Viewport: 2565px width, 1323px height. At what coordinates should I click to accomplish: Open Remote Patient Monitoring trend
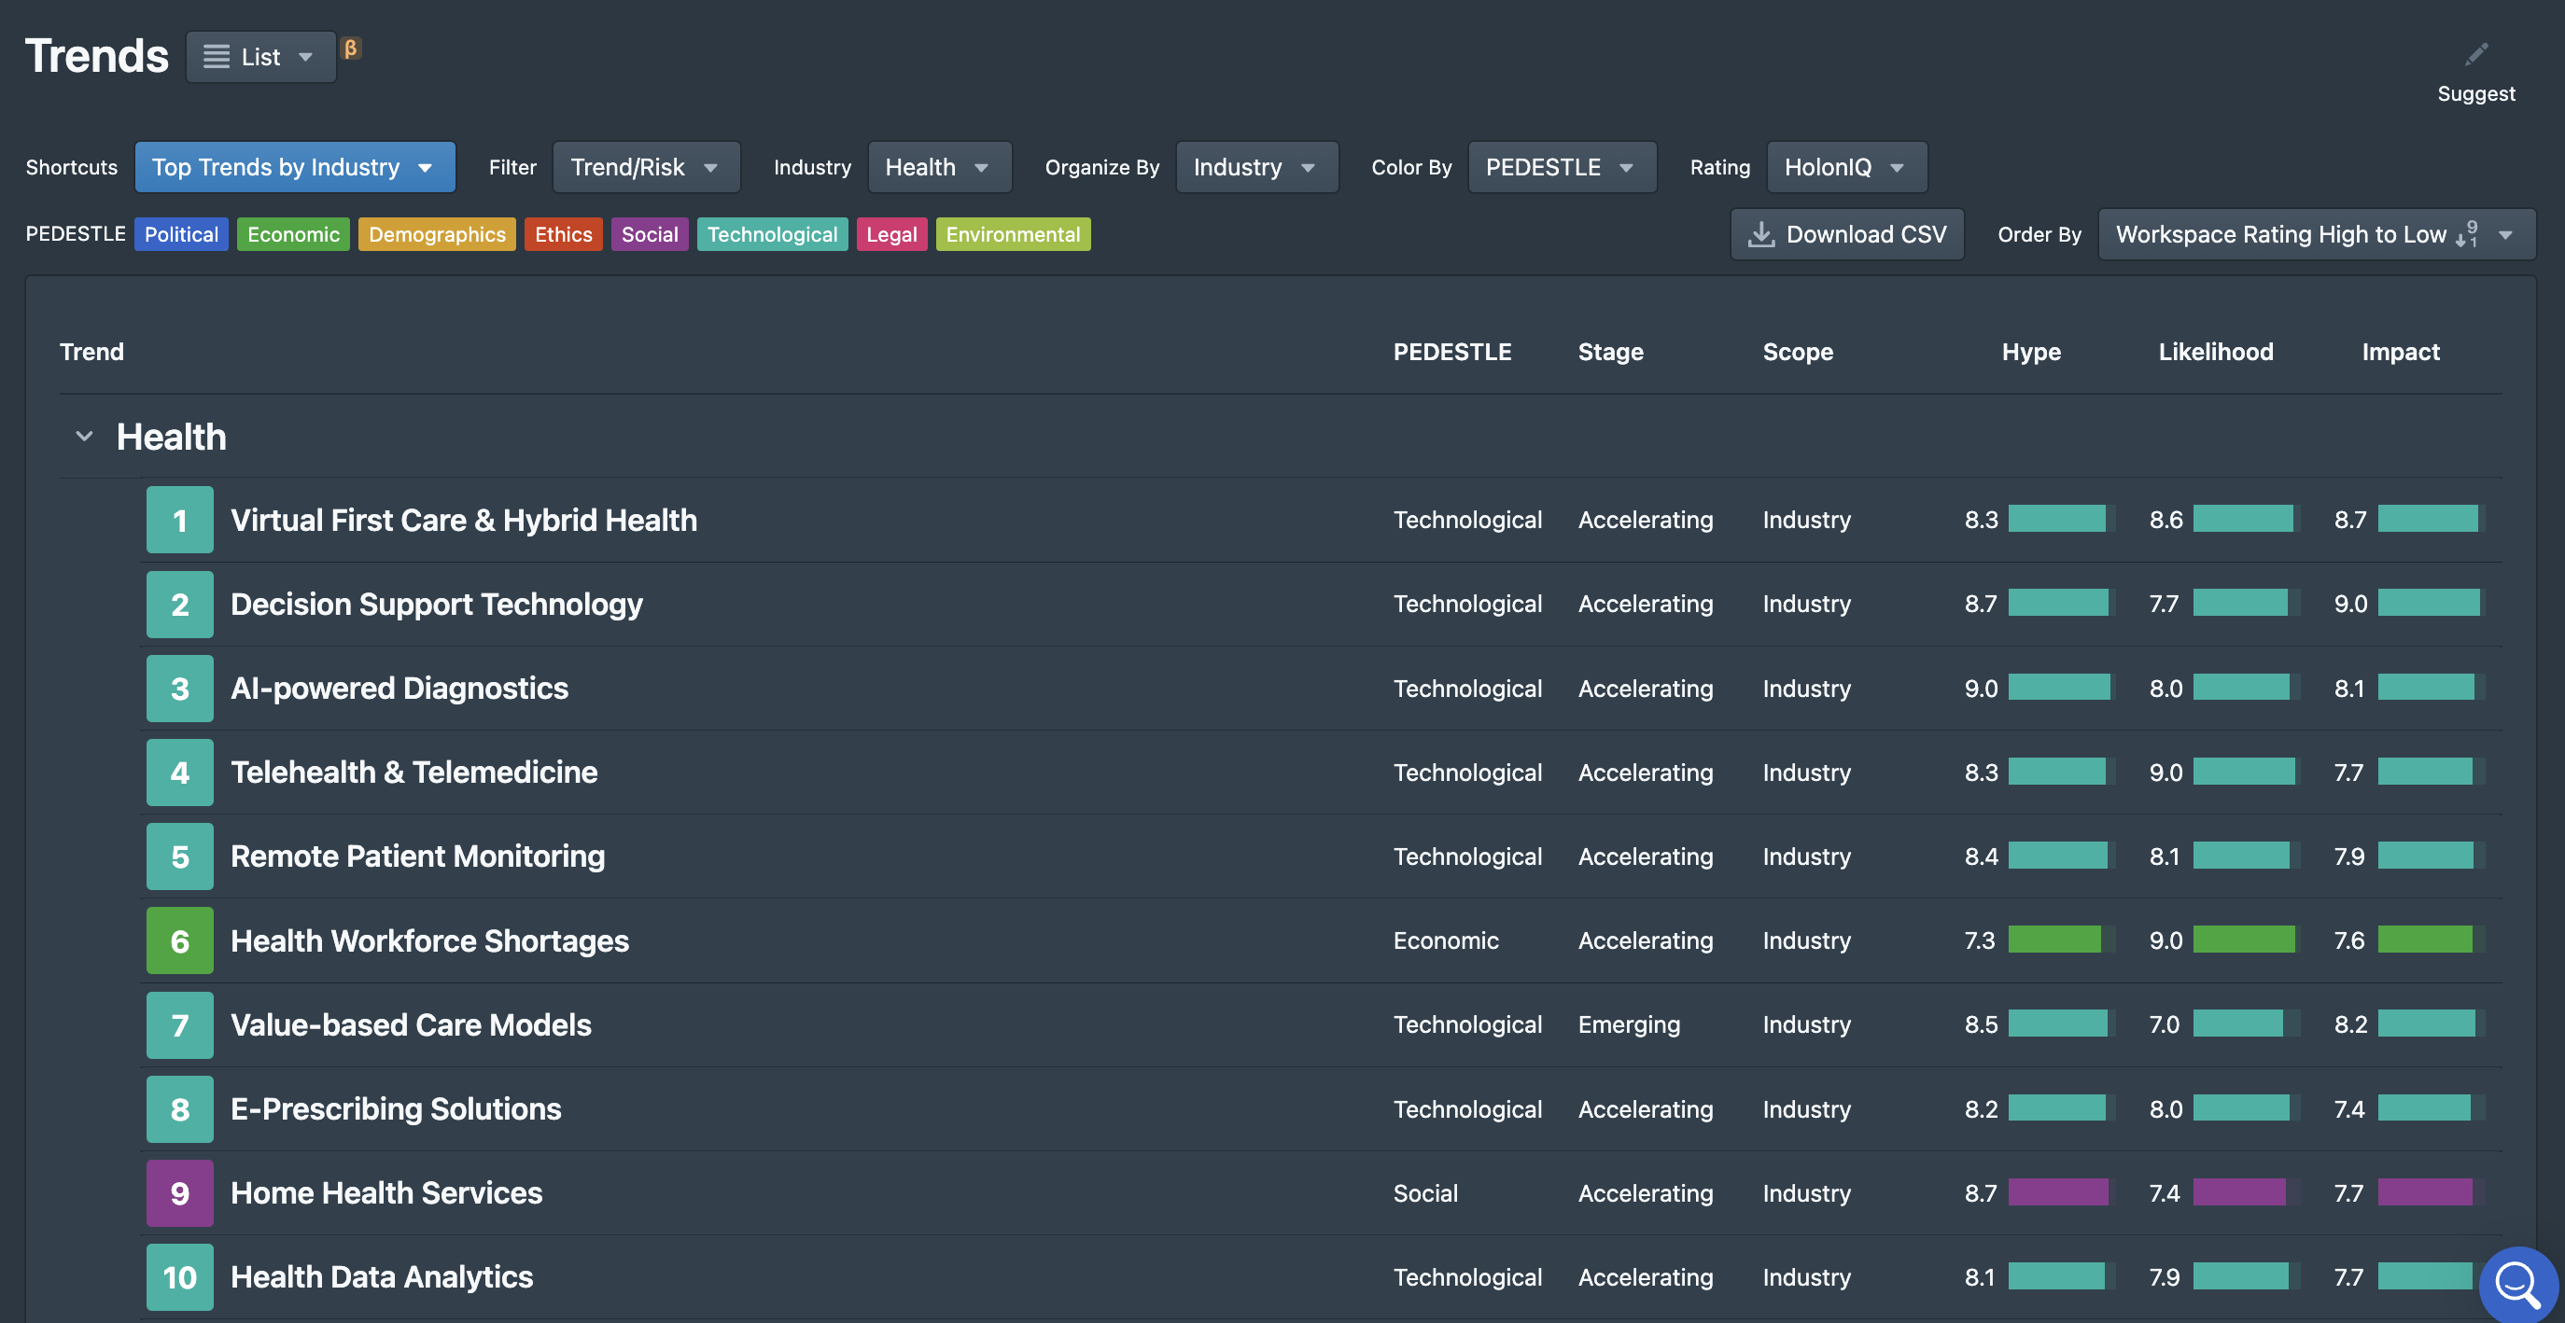click(x=417, y=856)
